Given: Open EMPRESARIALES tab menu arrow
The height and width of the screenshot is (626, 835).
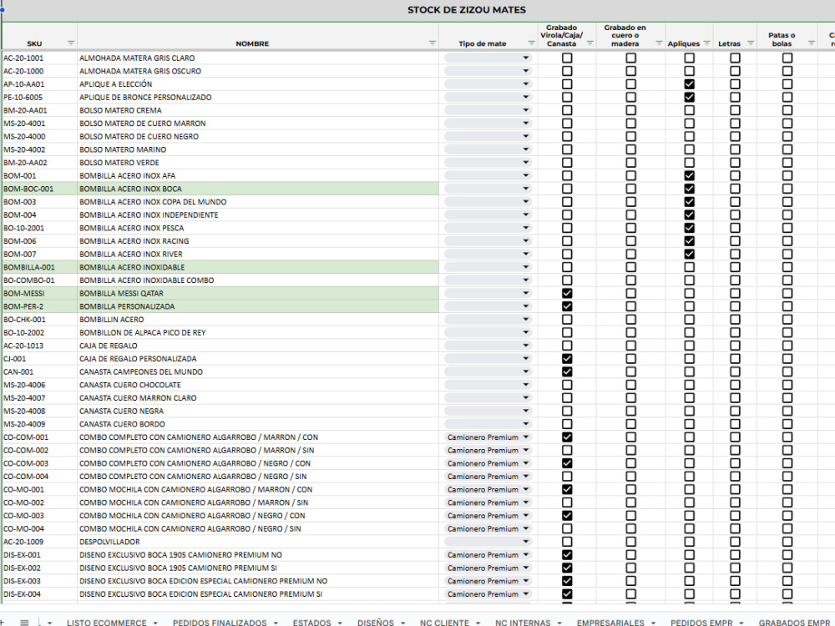Looking at the screenshot, I should click(654, 623).
